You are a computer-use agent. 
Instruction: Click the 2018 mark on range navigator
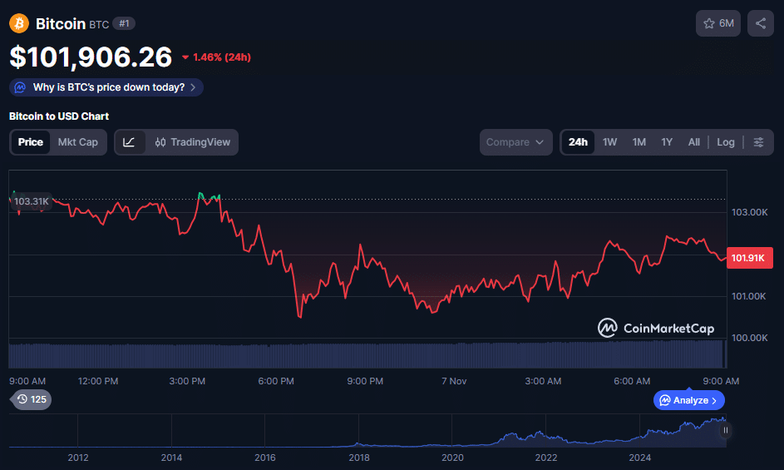tap(358, 458)
